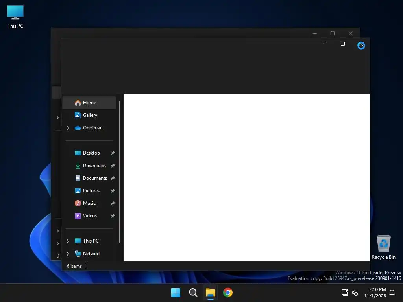Minimize the background Explorer window
This screenshot has height=302, width=403.
pos(315,34)
